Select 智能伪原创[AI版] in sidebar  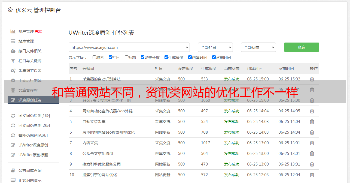tap(33, 135)
